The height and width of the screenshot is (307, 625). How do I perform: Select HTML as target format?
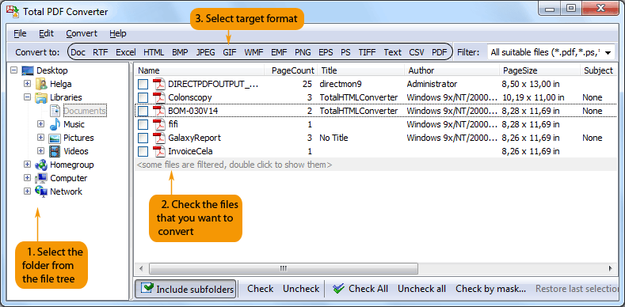pos(154,52)
